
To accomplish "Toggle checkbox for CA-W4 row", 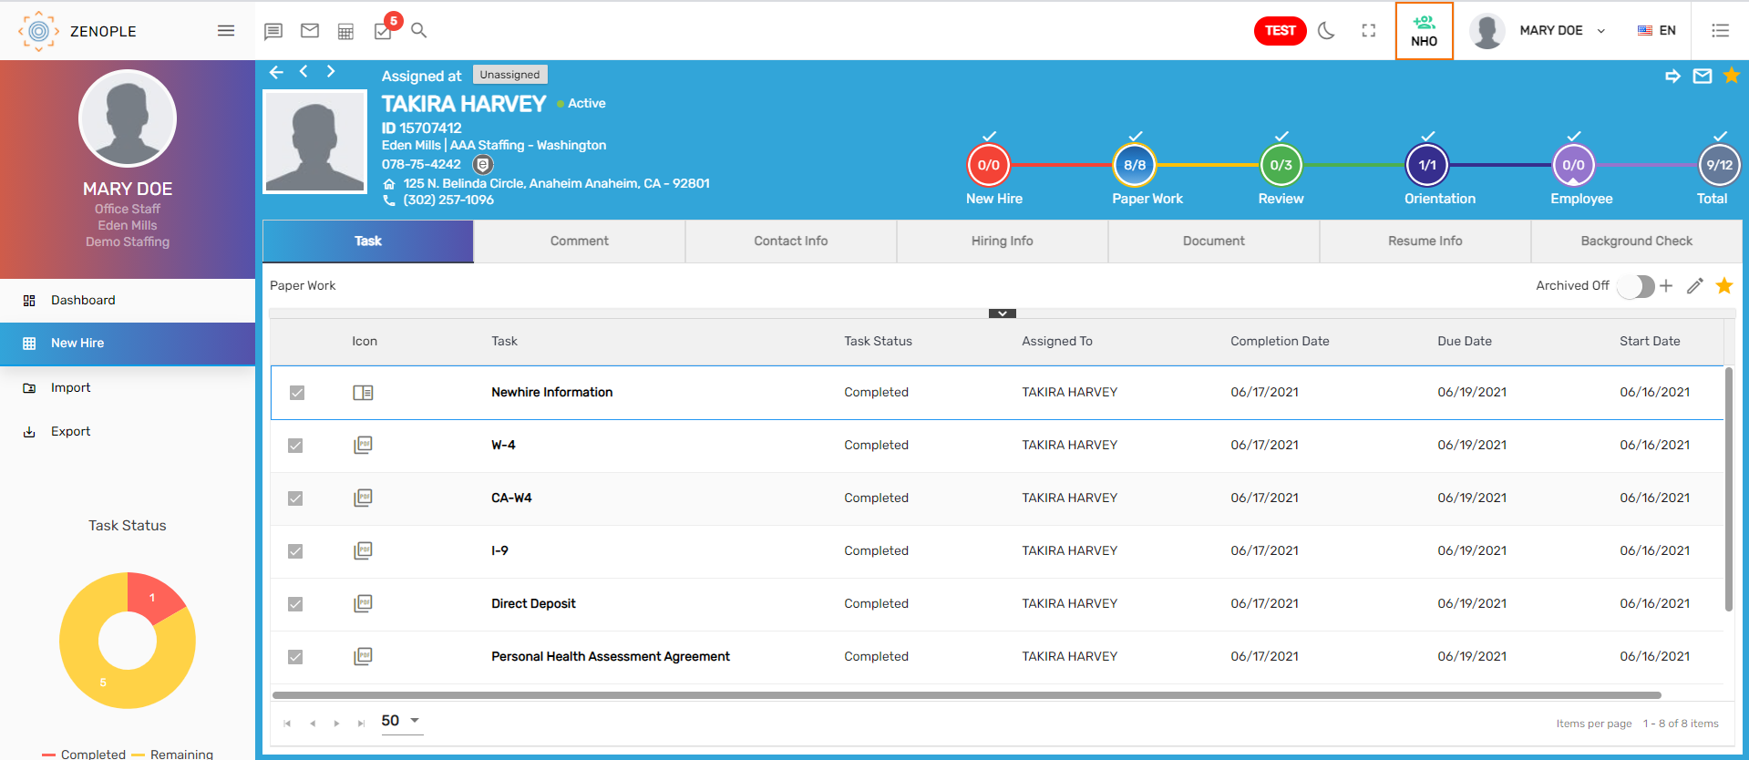I will 295,498.
